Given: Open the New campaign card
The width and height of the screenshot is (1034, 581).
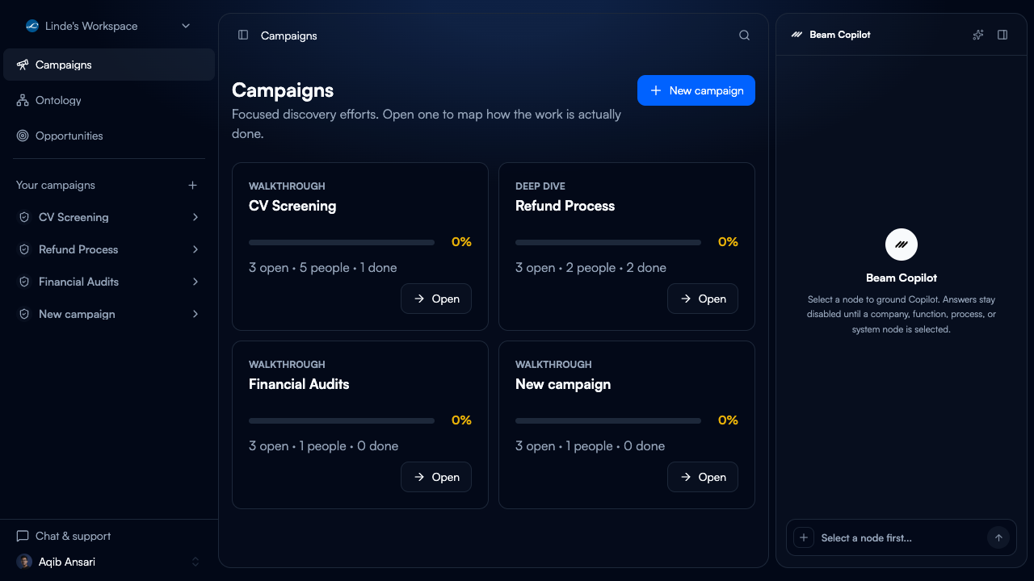Looking at the screenshot, I should click(703, 477).
